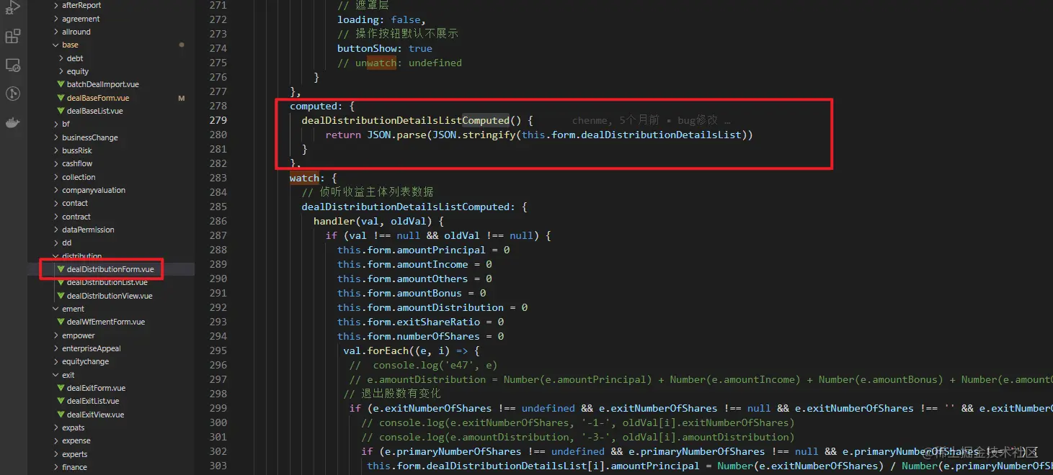Expand the businessChange folder
The height and width of the screenshot is (475, 1053).
coord(89,137)
